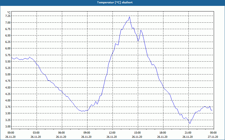The height and width of the screenshot is (140, 225).
Task: Select the 26.11.20 date under 18:00
Action: click(162, 137)
